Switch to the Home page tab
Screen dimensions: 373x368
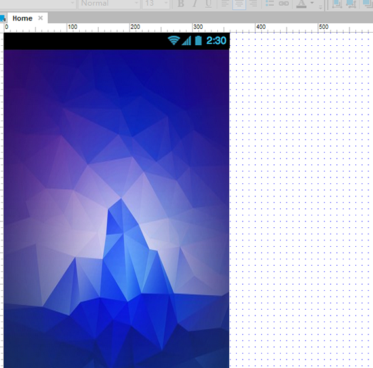[22, 18]
